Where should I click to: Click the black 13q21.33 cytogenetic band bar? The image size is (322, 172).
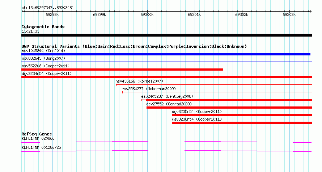(166, 35)
